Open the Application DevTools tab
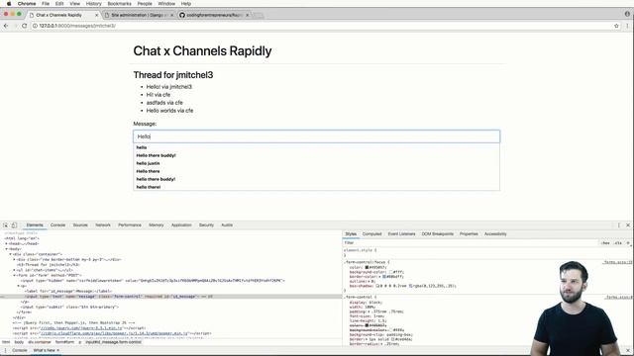The width and height of the screenshot is (634, 356). pos(181,225)
